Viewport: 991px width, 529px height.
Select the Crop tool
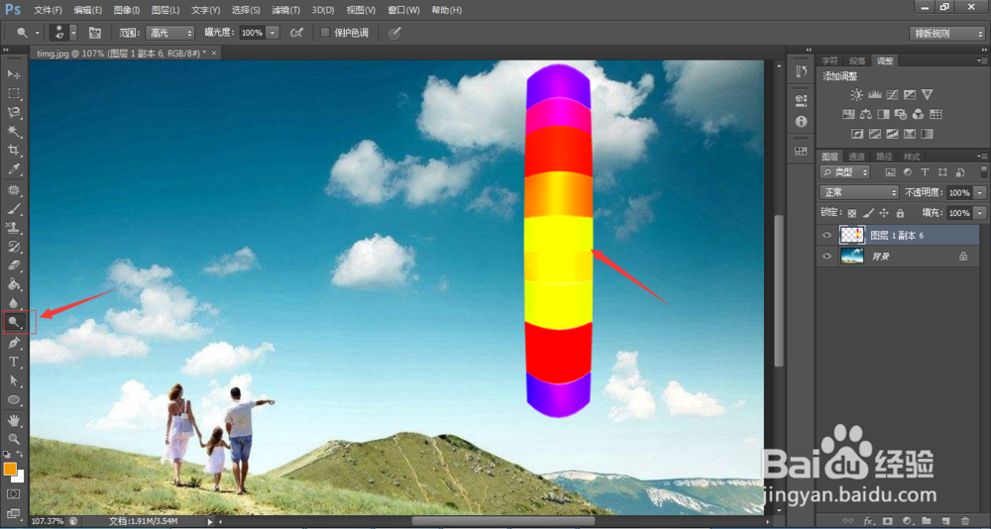14,151
